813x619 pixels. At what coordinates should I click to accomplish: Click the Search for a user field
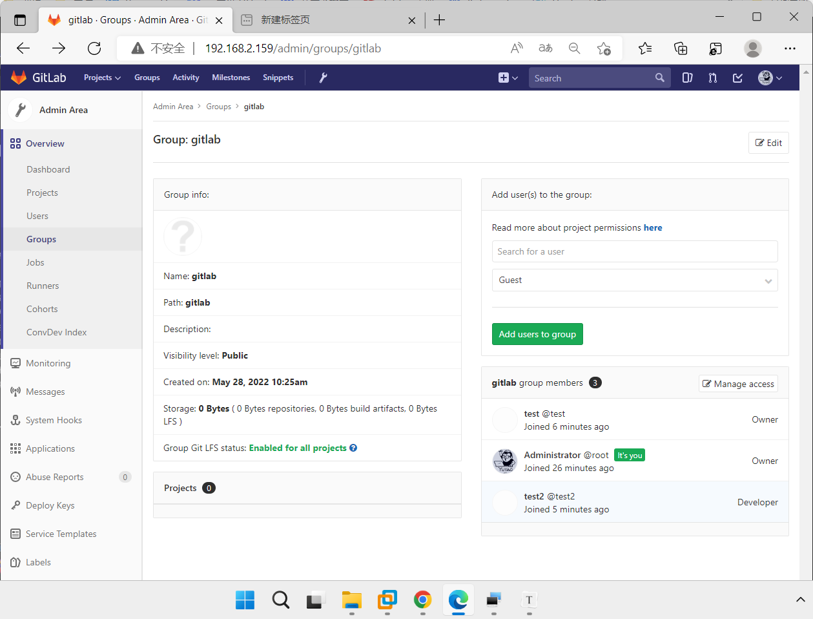pos(635,251)
